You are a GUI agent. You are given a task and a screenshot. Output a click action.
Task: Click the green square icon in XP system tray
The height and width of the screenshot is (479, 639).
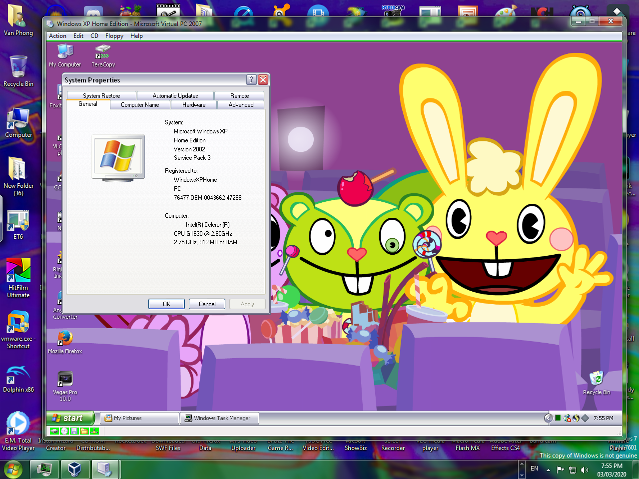click(x=558, y=418)
